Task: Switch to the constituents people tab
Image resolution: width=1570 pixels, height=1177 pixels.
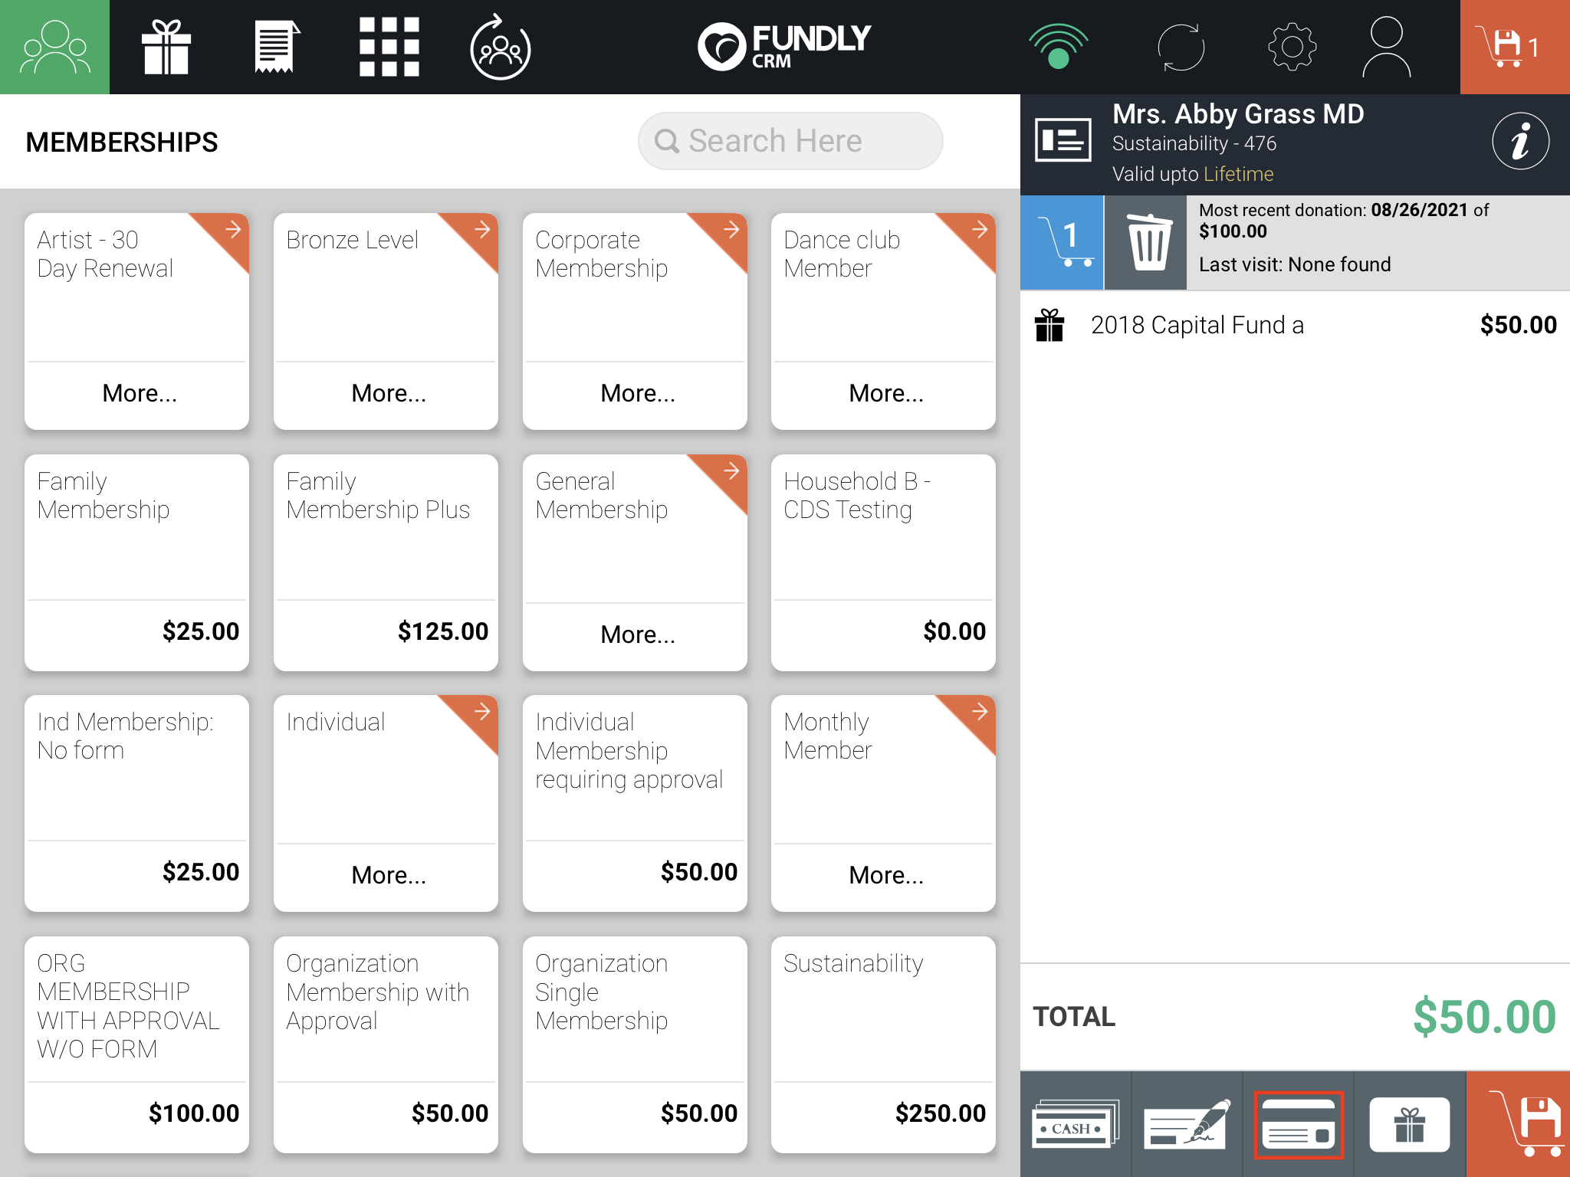Action: click(x=54, y=48)
